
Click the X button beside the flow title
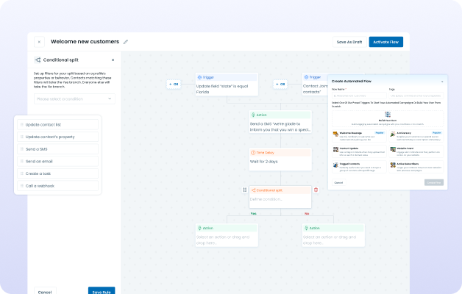[39, 42]
